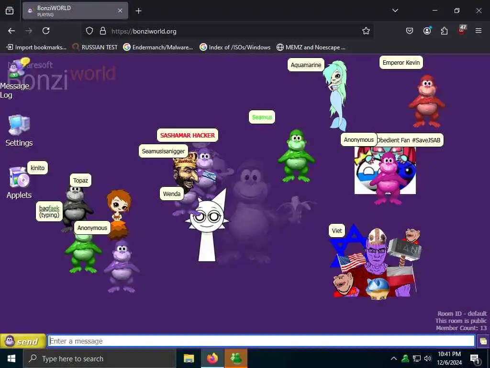Click the white Wenda cat character
This screenshot has height=368, width=490.
pyautogui.click(x=207, y=225)
